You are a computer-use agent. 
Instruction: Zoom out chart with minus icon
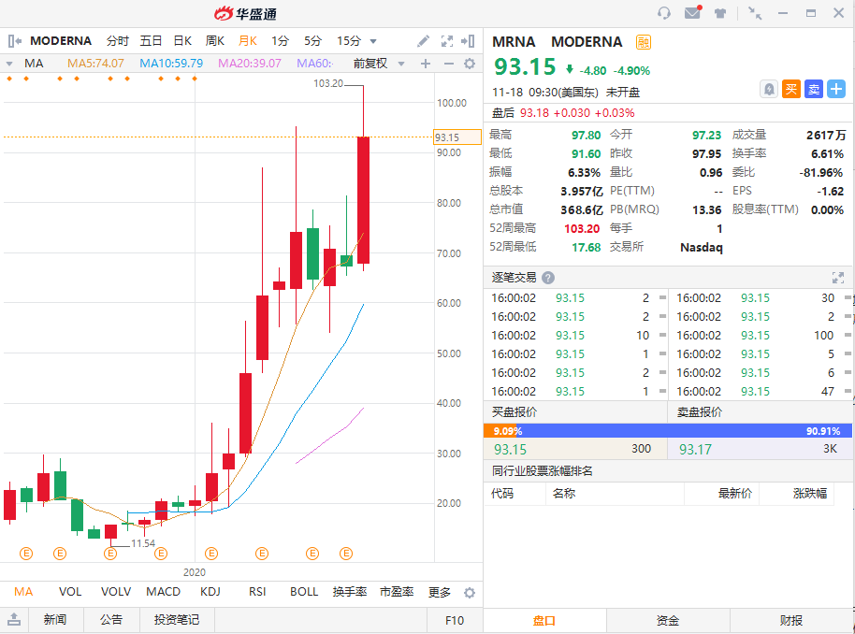(x=448, y=64)
